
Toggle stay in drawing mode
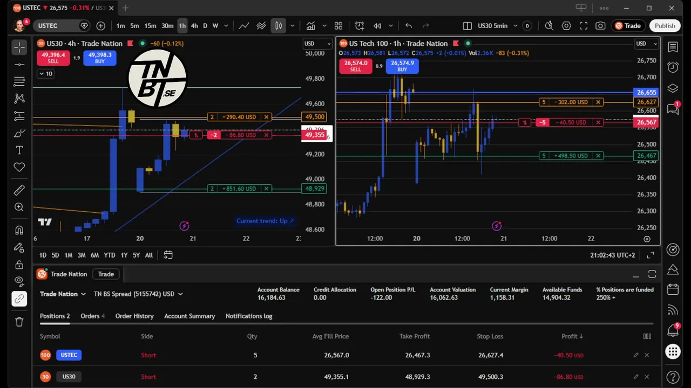coord(19,247)
